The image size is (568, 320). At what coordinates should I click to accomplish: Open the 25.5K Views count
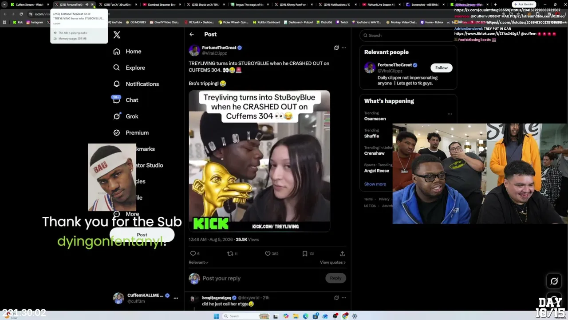pos(247,240)
